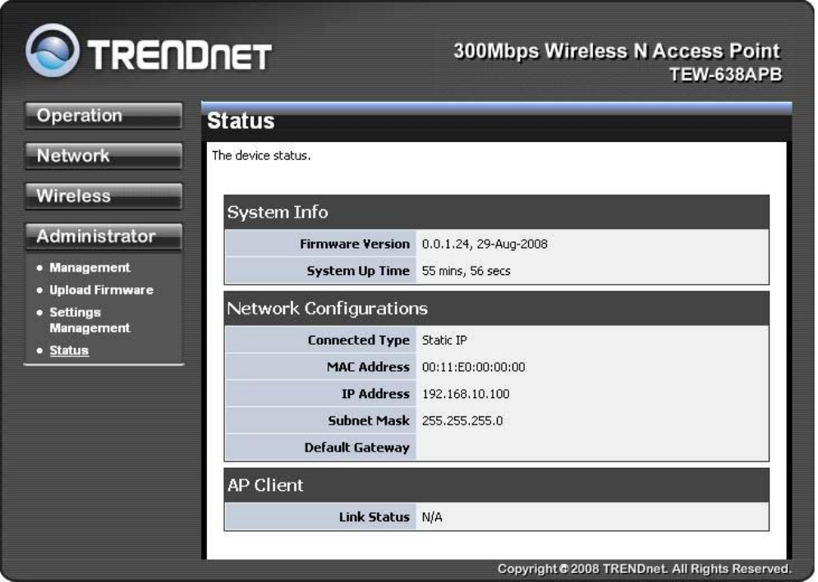Select the Status link in sidebar

(69, 351)
